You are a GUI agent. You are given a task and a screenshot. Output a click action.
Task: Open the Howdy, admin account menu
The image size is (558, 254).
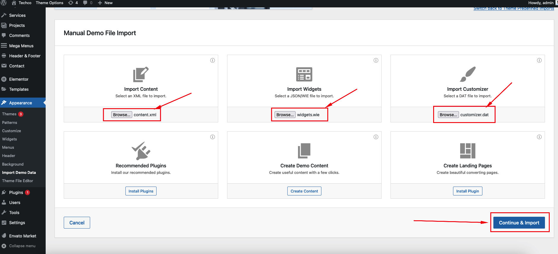[x=541, y=3]
